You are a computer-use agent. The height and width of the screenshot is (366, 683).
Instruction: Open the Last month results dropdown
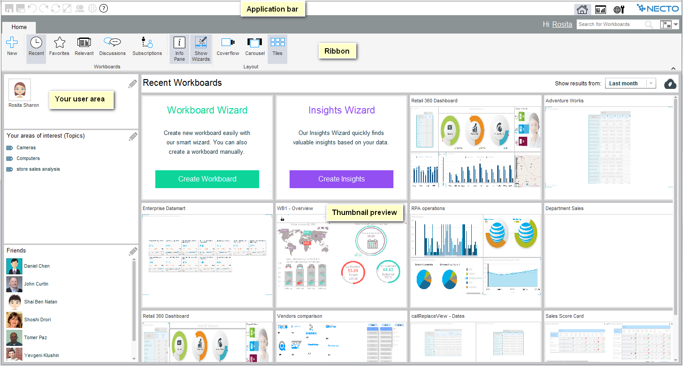coord(630,84)
